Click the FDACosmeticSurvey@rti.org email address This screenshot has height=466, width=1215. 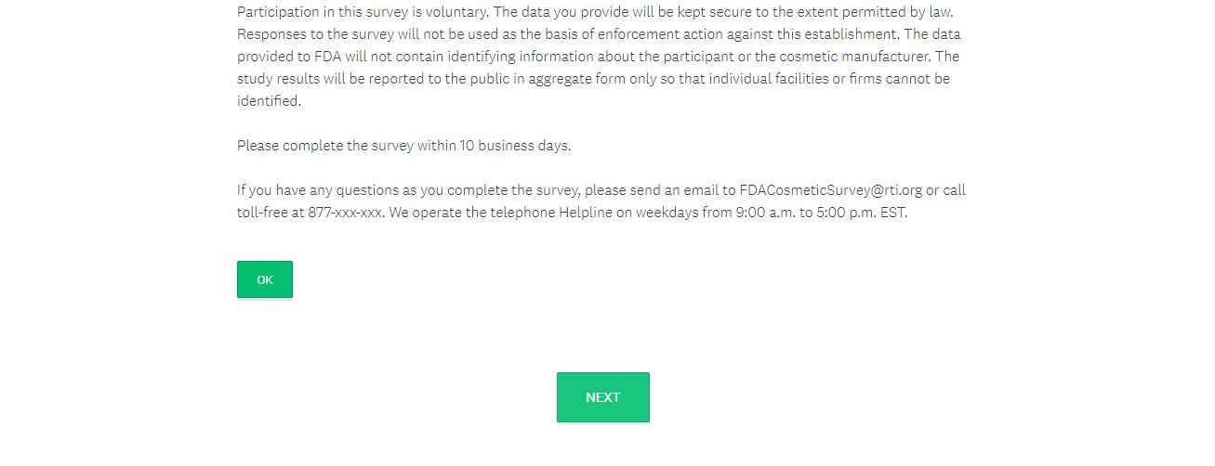830,190
